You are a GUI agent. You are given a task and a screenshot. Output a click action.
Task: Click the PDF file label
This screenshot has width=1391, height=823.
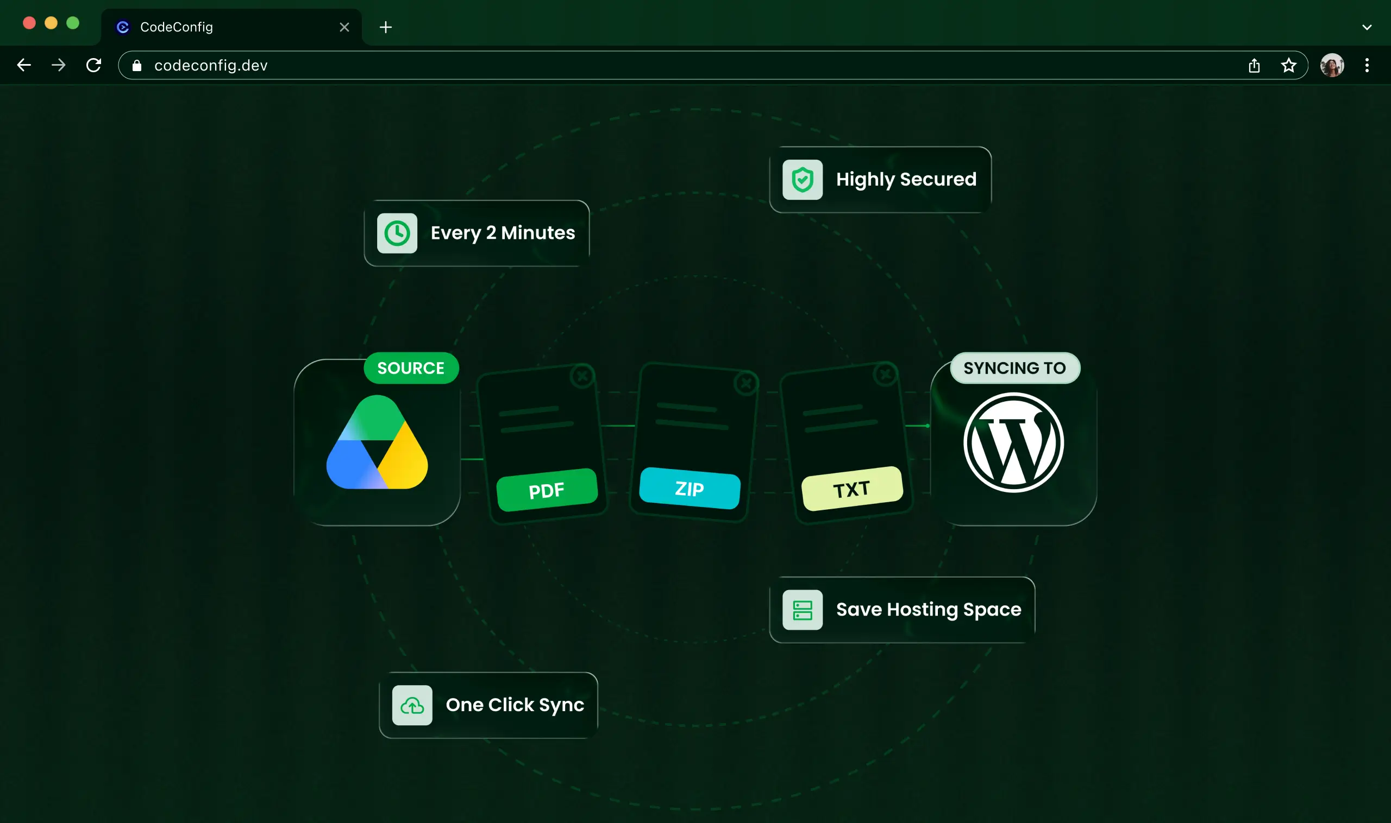[547, 490]
